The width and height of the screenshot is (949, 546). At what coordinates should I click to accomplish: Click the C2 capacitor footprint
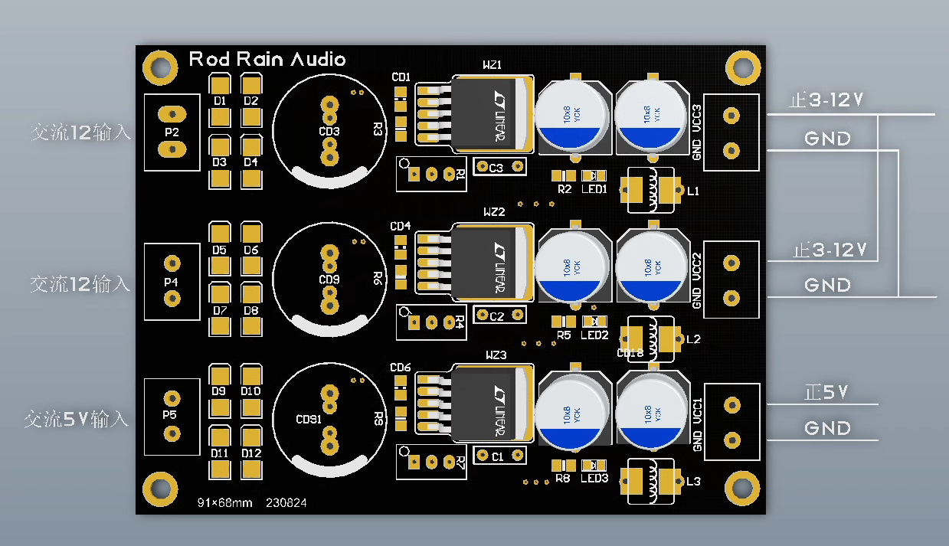[501, 315]
